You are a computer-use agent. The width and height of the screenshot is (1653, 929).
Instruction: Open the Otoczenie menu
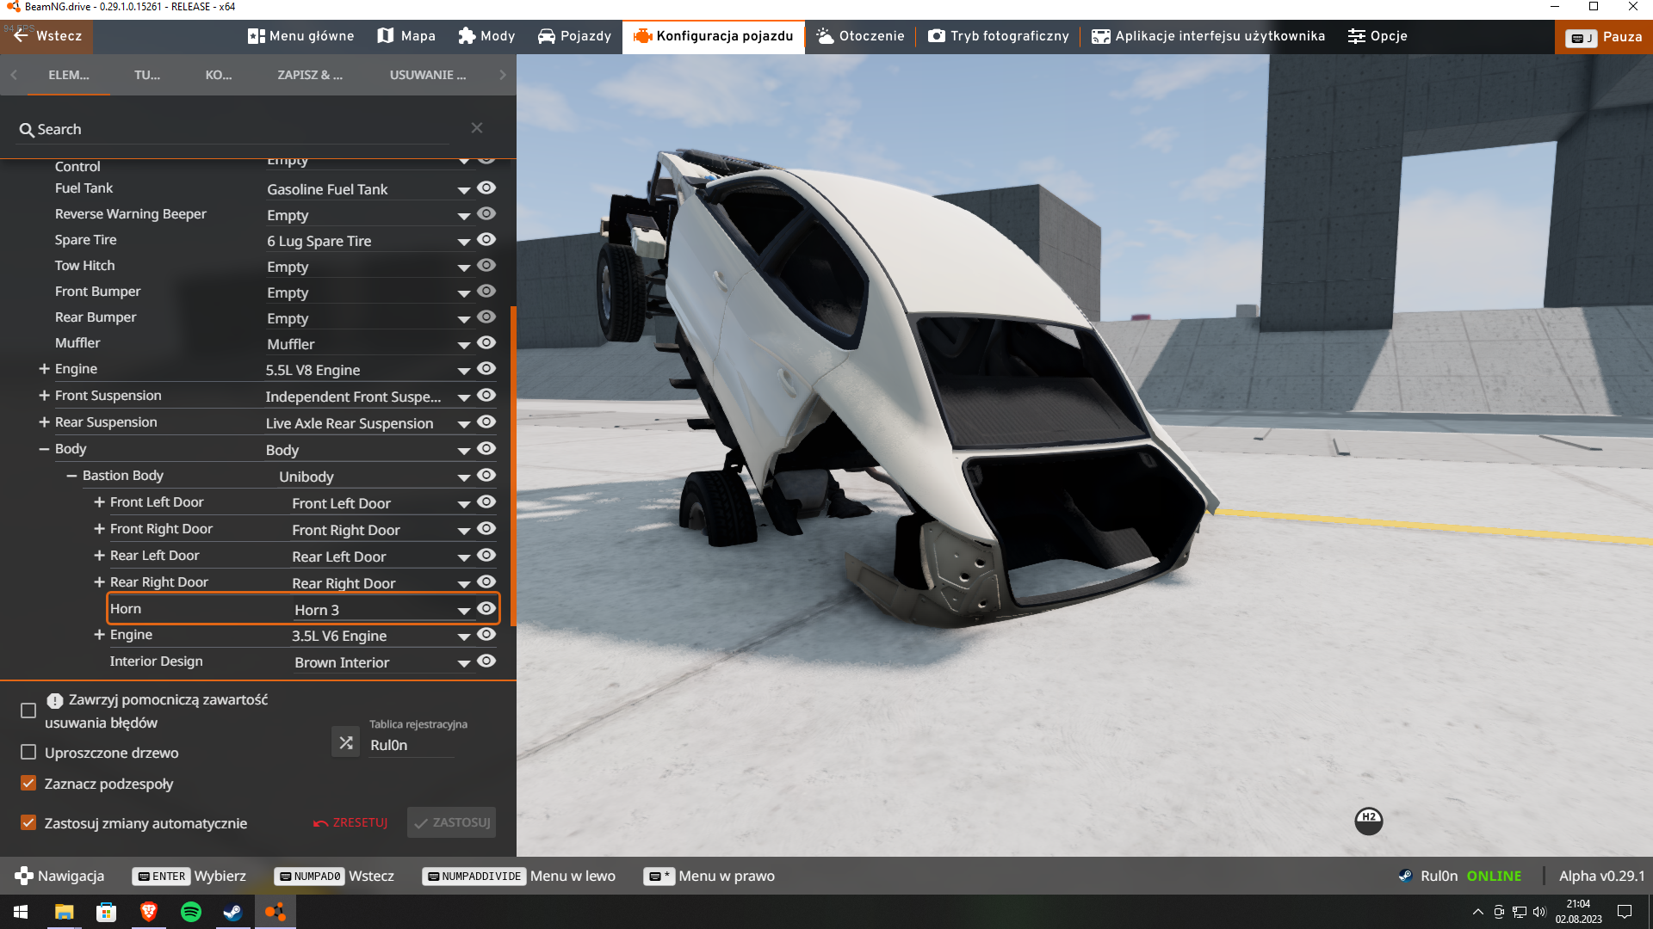point(860,36)
